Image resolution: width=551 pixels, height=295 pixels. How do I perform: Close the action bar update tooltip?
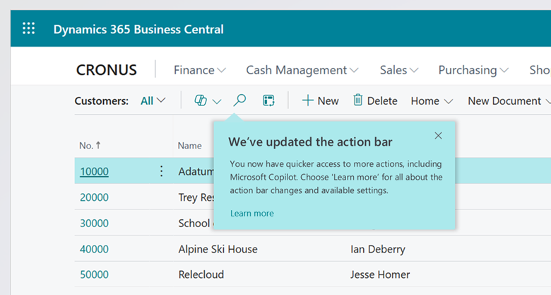coord(438,136)
